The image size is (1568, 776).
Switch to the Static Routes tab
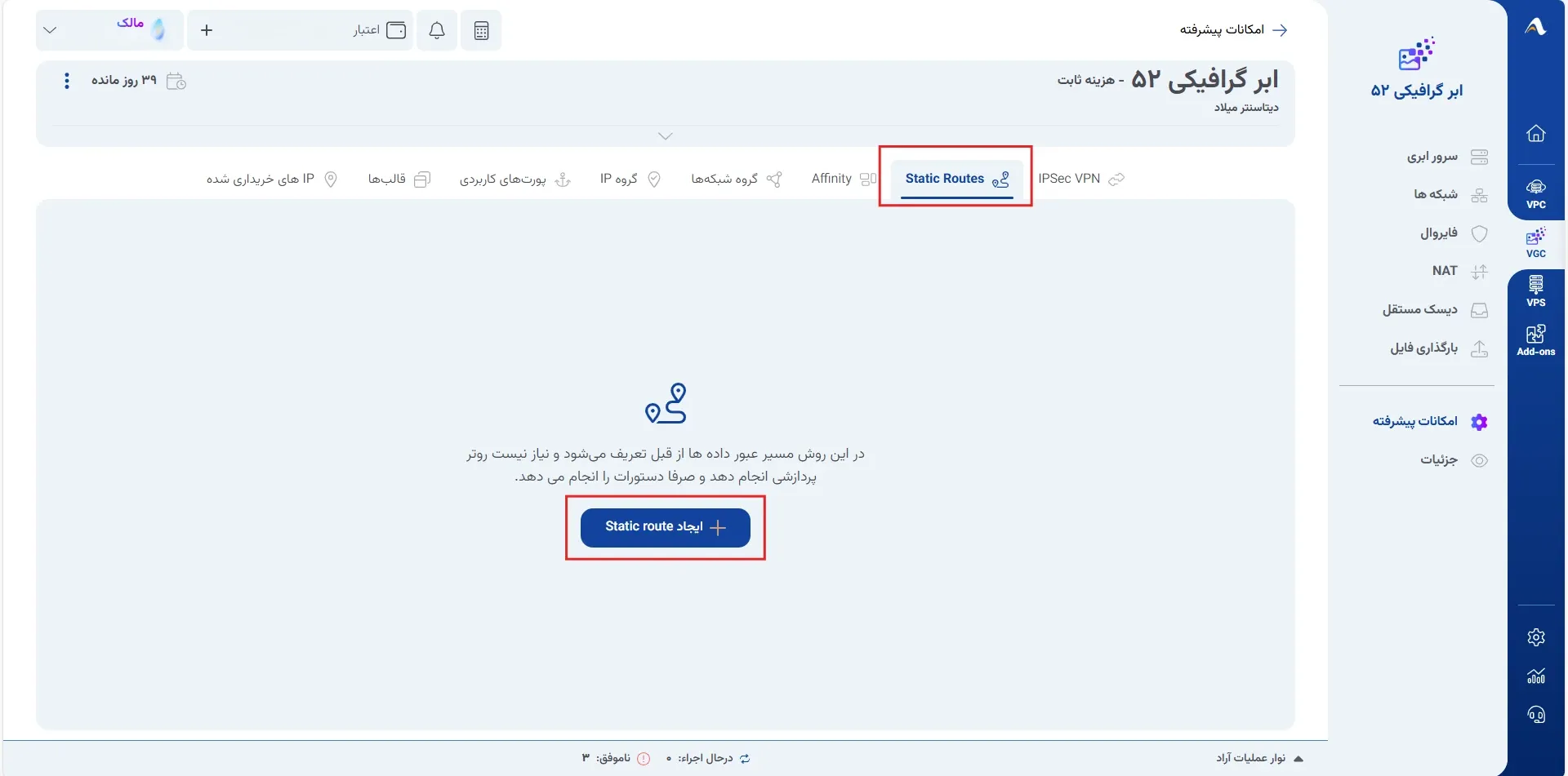(x=957, y=179)
